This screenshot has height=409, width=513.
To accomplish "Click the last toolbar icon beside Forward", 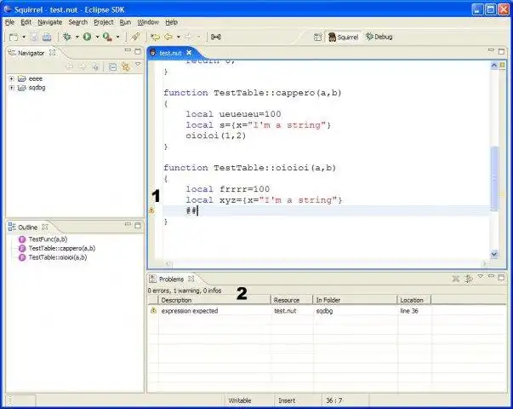I will tap(215, 37).
